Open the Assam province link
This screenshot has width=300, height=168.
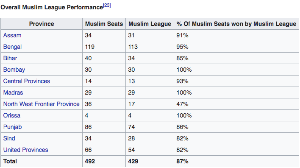[12, 35]
